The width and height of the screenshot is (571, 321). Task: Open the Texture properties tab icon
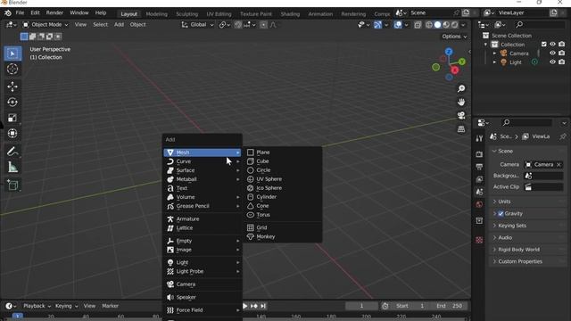click(479, 240)
